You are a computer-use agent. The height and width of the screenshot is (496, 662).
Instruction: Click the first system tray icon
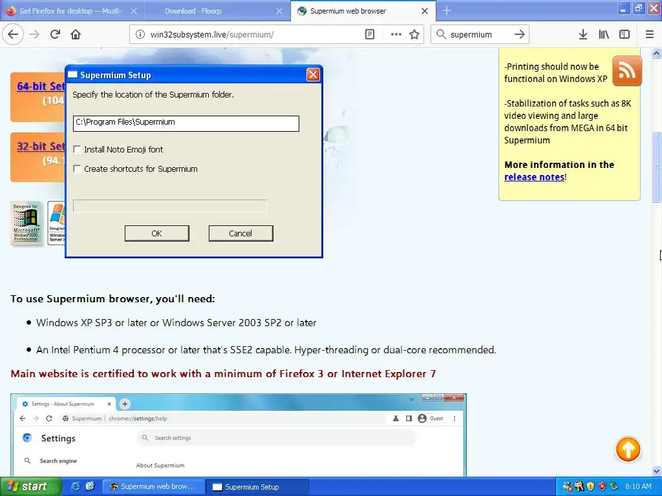point(567,486)
